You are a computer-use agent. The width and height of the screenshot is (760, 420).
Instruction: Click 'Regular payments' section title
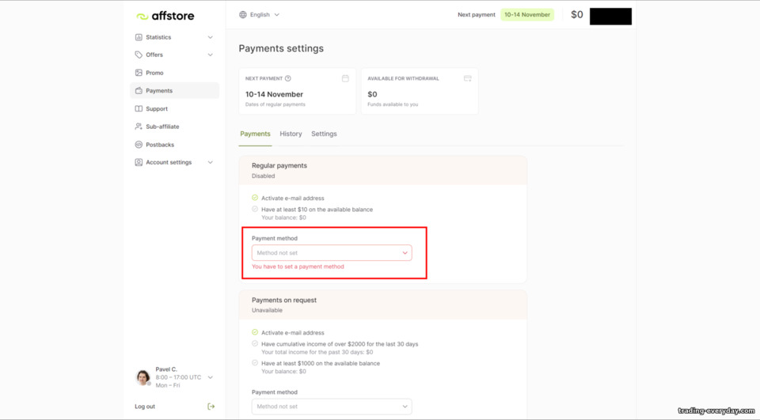pos(279,165)
